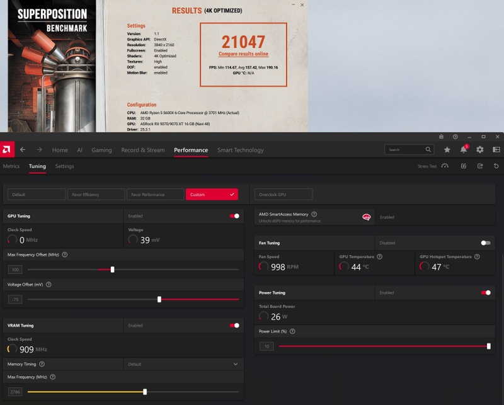Screen dimensions: 504x405
Task: Click the 21047 benchmark score
Action: point(243,42)
